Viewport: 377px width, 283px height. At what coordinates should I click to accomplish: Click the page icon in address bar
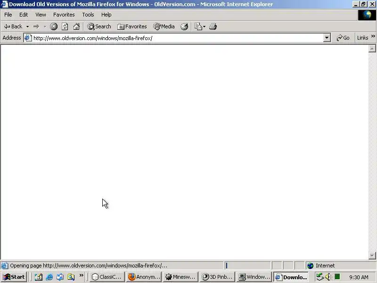tap(28, 38)
